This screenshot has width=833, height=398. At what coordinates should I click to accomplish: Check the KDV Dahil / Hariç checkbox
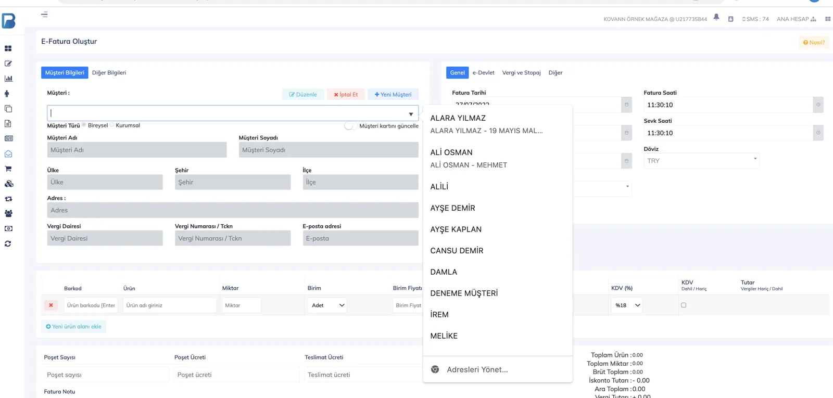[684, 305]
